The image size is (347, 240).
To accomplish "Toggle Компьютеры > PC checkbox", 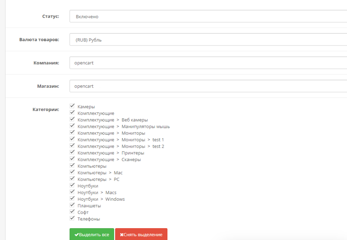I will (x=72, y=179).
